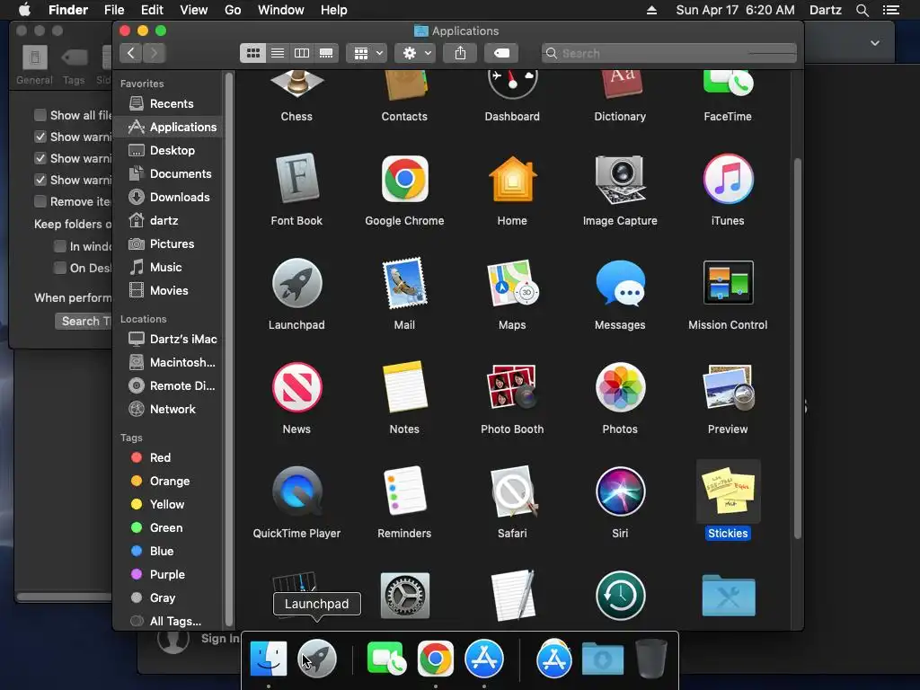
Task: Open Notification Center in the menu bar
Action: [891, 10]
